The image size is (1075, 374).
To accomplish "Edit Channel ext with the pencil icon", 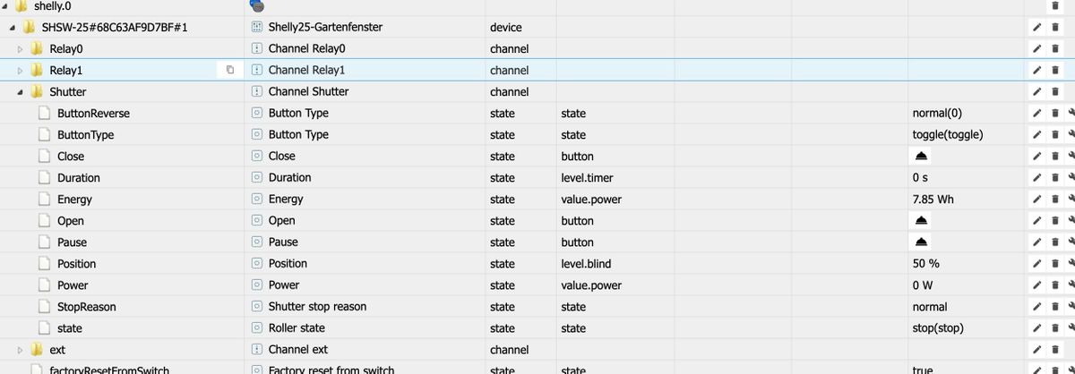I will click(1036, 349).
